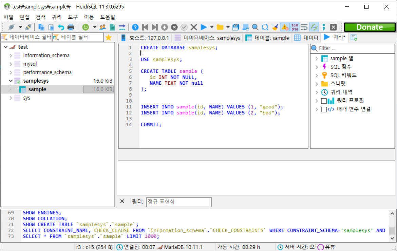Expand the sys database node
Viewport: 397px width, 251px height.
11,98
